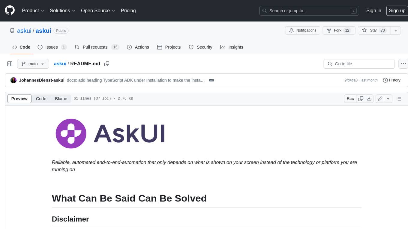This screenshot has height=229, width=408.
Task: Click the Disclaimer heading
Action: click(x=70, y=219)
